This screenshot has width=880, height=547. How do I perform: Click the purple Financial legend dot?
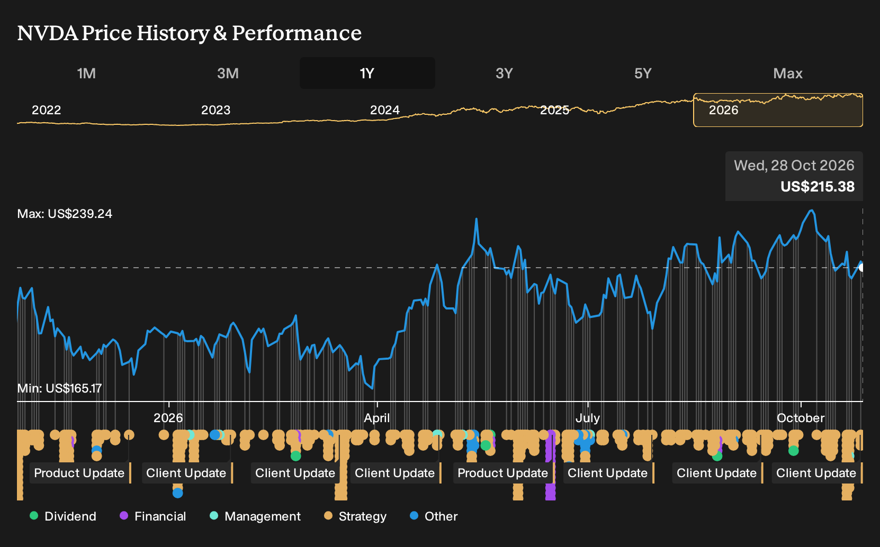coord(124,516)
